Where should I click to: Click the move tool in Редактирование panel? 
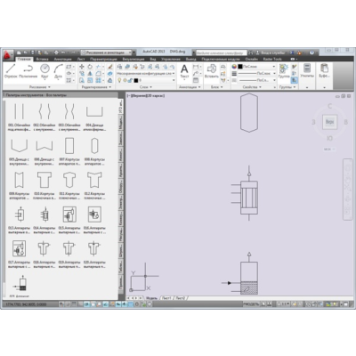tap(82, 67)
